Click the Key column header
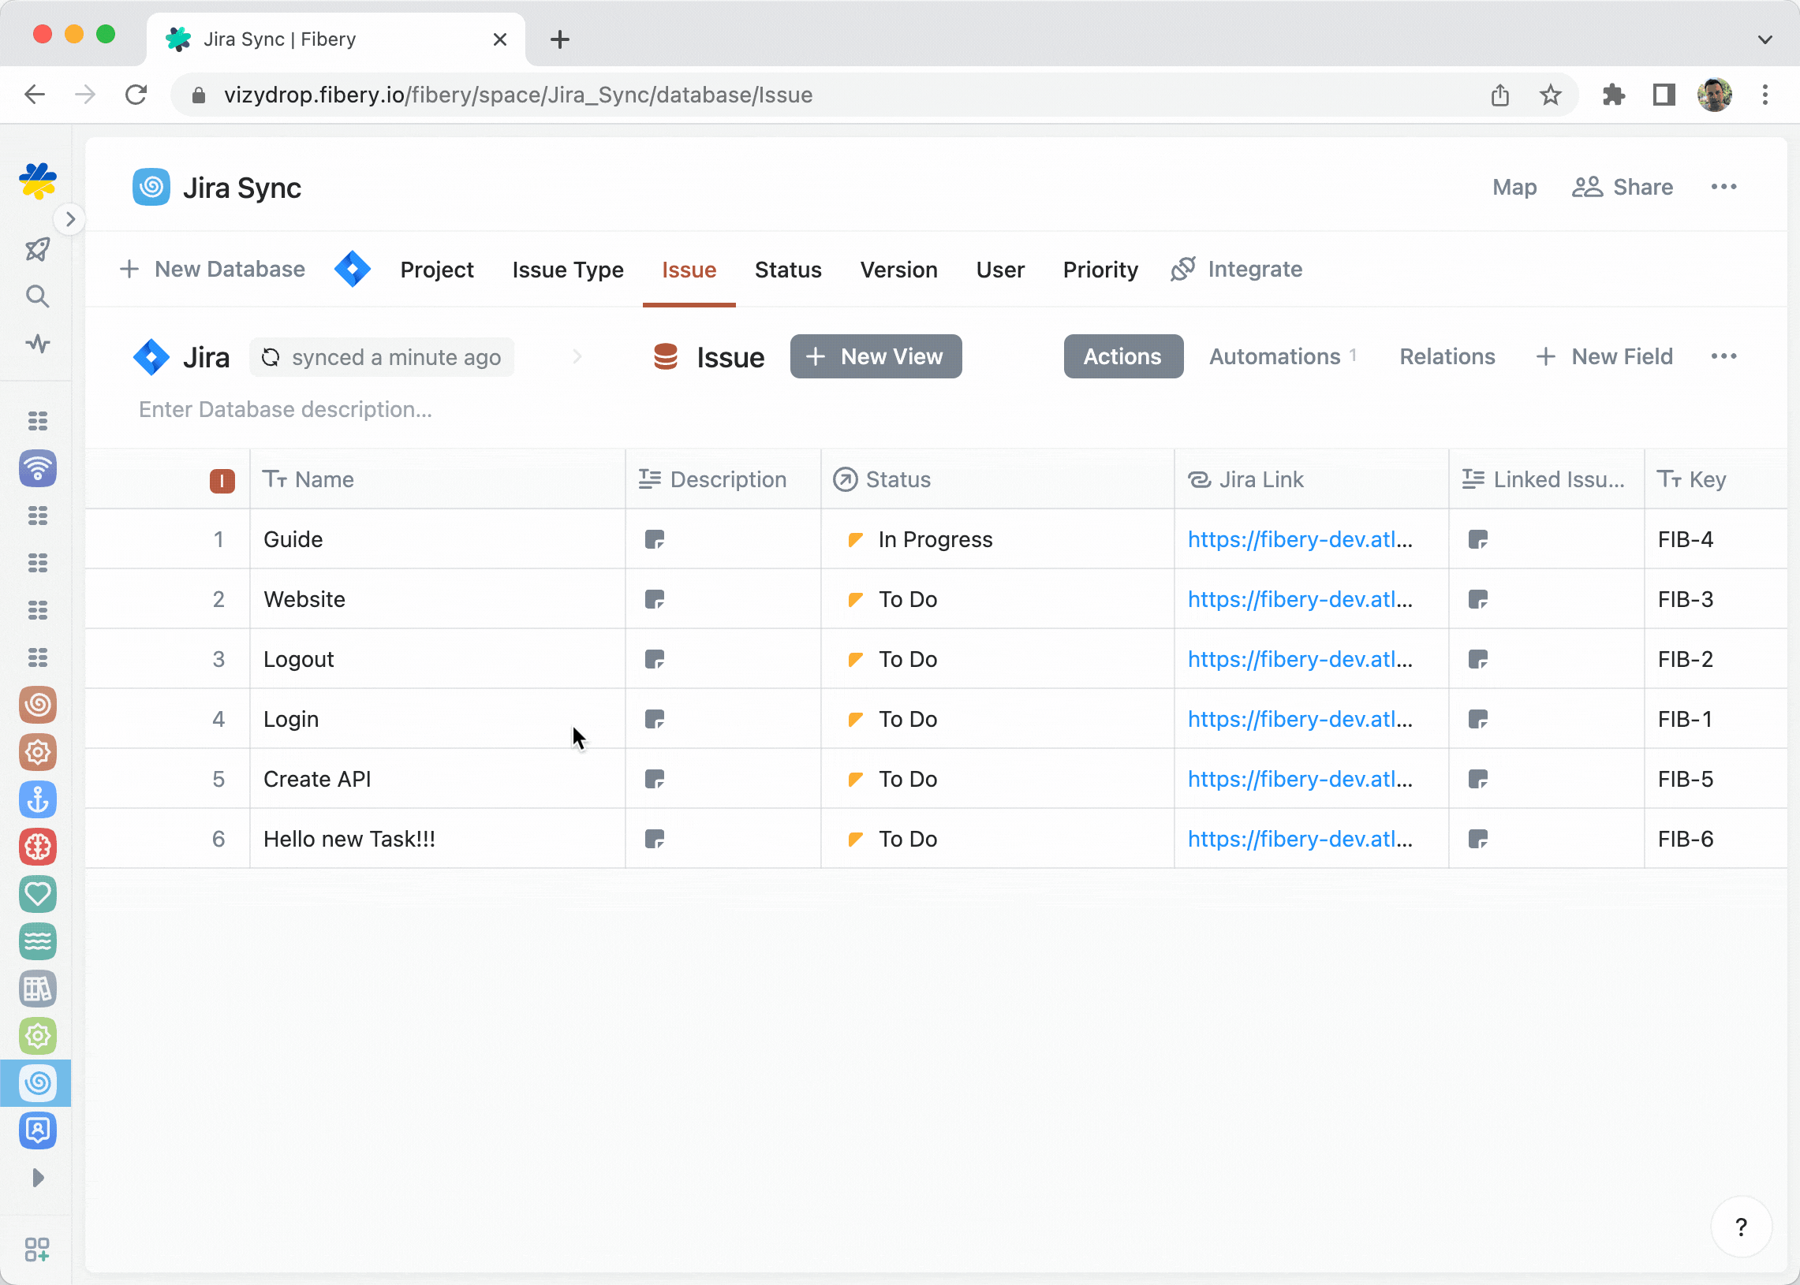1800x1285 pixels. tap(1716, 479)
